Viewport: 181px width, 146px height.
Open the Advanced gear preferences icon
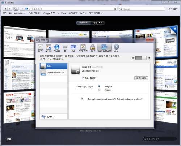(x=116, y=48)
